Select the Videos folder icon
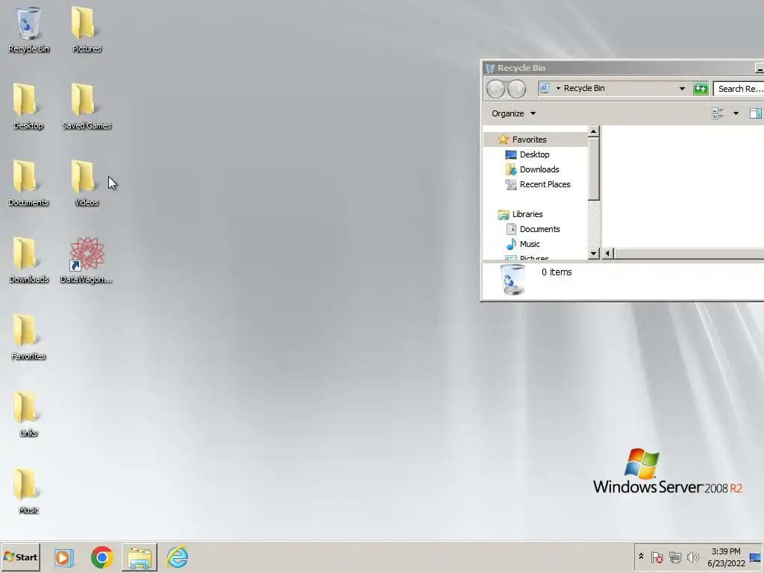The width and height of the screenshot is (764, 573). click(x=87, y=184)
